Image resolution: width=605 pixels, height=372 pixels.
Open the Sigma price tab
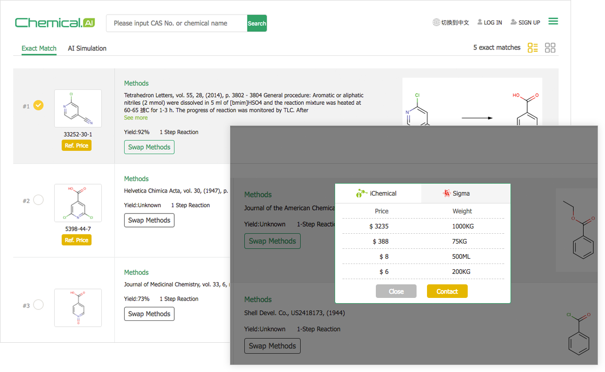tap(466, 194)
